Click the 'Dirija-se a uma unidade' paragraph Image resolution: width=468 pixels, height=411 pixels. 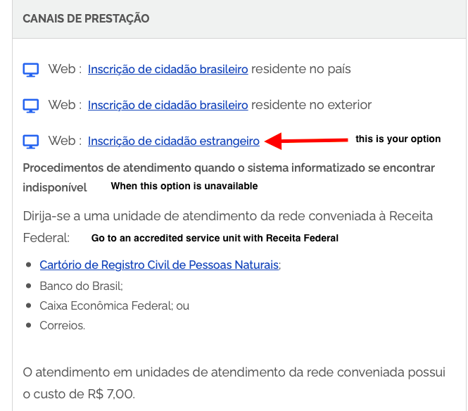(x=228, y=227)
